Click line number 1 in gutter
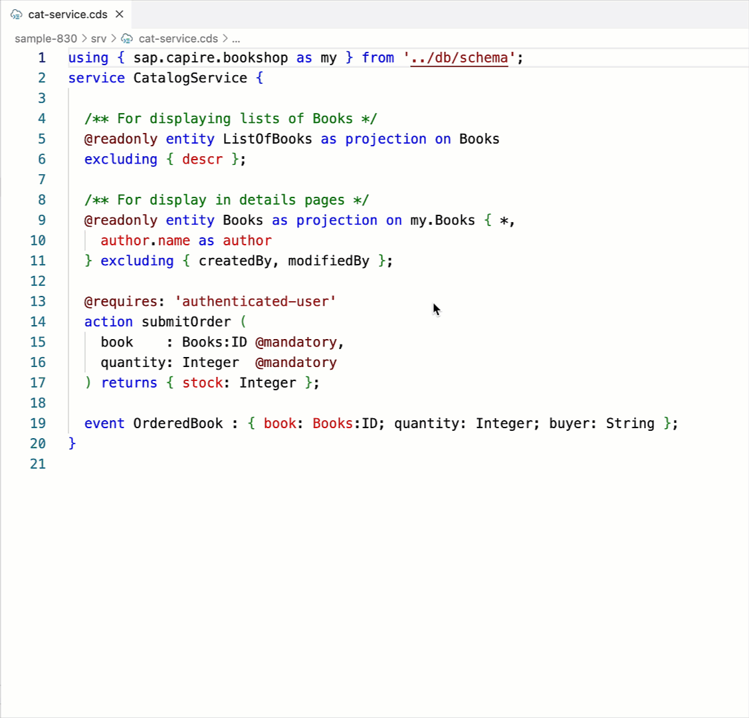Viewport: 749px width, 718px height. (42, 58)
